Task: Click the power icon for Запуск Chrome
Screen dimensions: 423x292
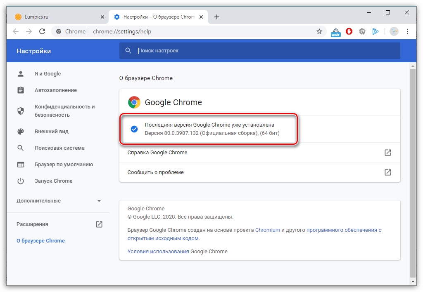Action: pos(21,181)
